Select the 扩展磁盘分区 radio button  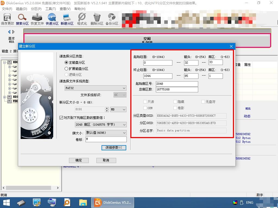66,69
